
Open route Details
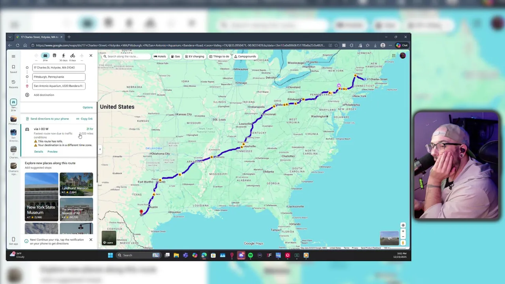click(39, 151)
